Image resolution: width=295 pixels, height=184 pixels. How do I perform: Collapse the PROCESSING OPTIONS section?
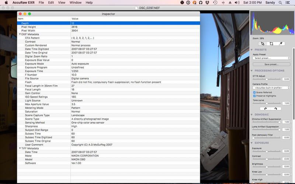click(x=252, y=71)
